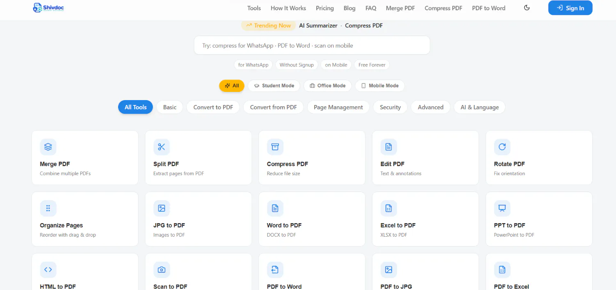This screenshot has height=290, width=616.
Task: Click 'Text & annotations' description
Action: [401, 174]
